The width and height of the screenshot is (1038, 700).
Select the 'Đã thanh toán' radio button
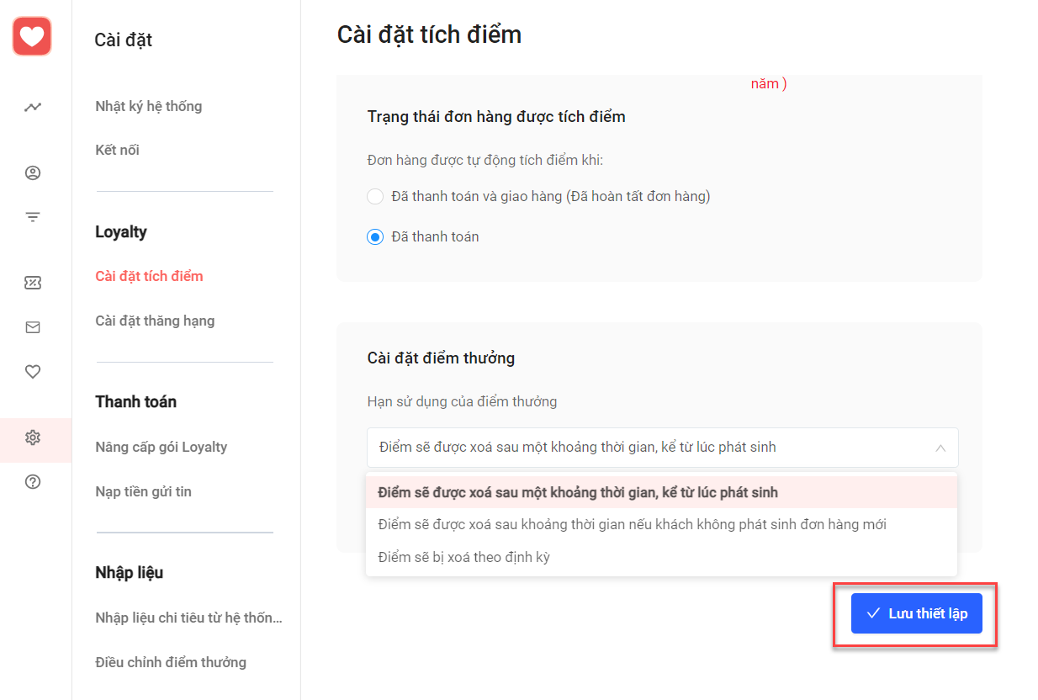[x=375, y=237]
